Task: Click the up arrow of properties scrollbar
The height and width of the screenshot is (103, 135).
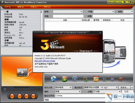Action: (x=41, y=12)
